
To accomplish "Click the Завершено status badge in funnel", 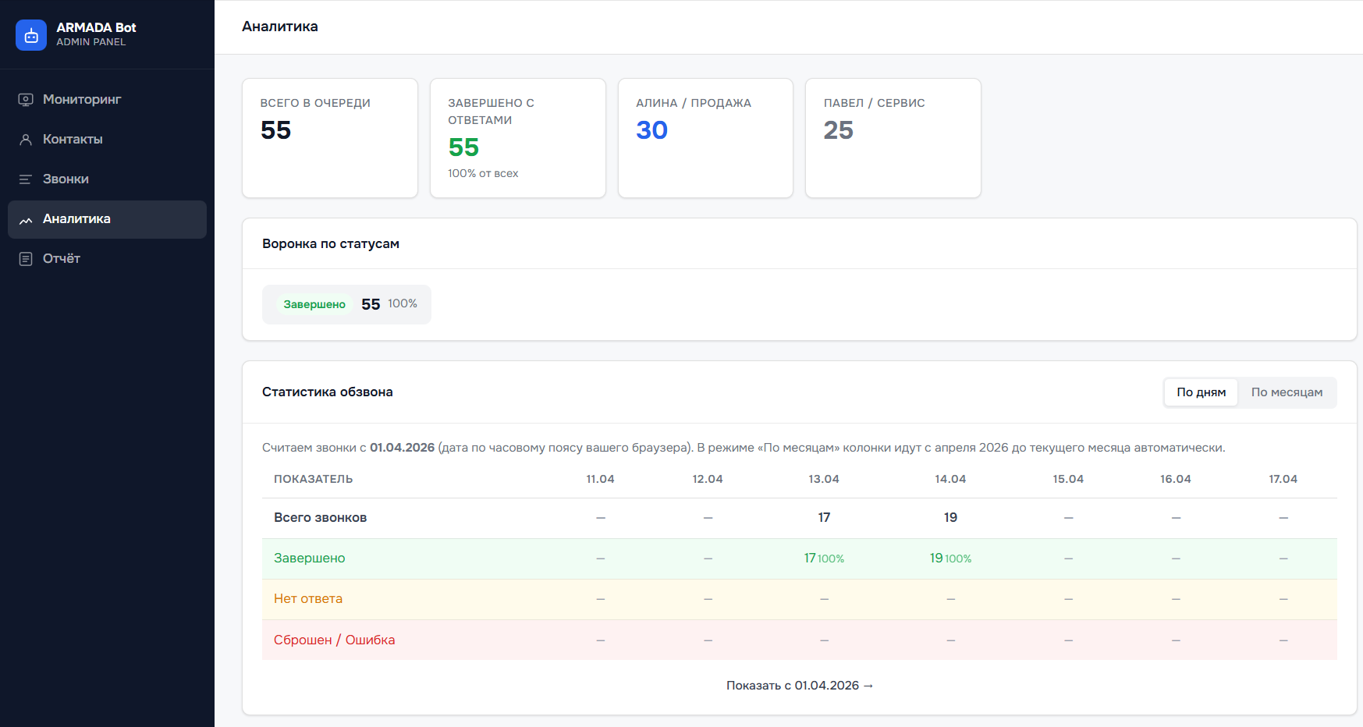I will tap(314, 304).
